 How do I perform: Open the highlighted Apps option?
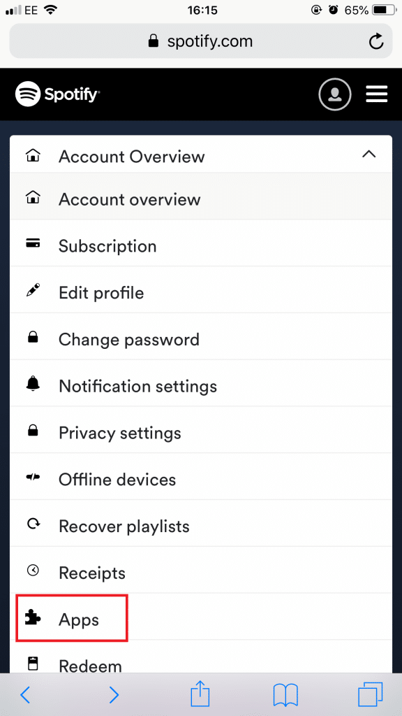pos(79,618)
